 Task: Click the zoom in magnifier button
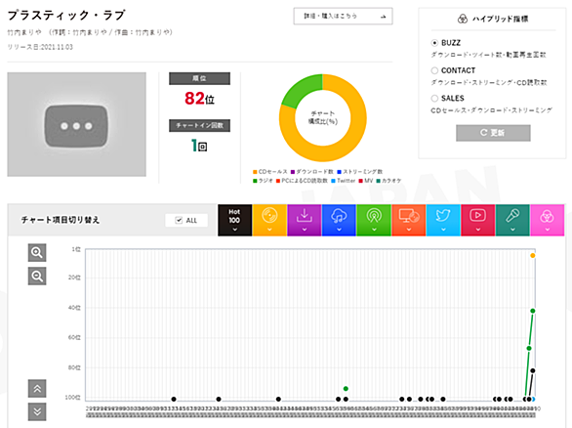point(37,253)
